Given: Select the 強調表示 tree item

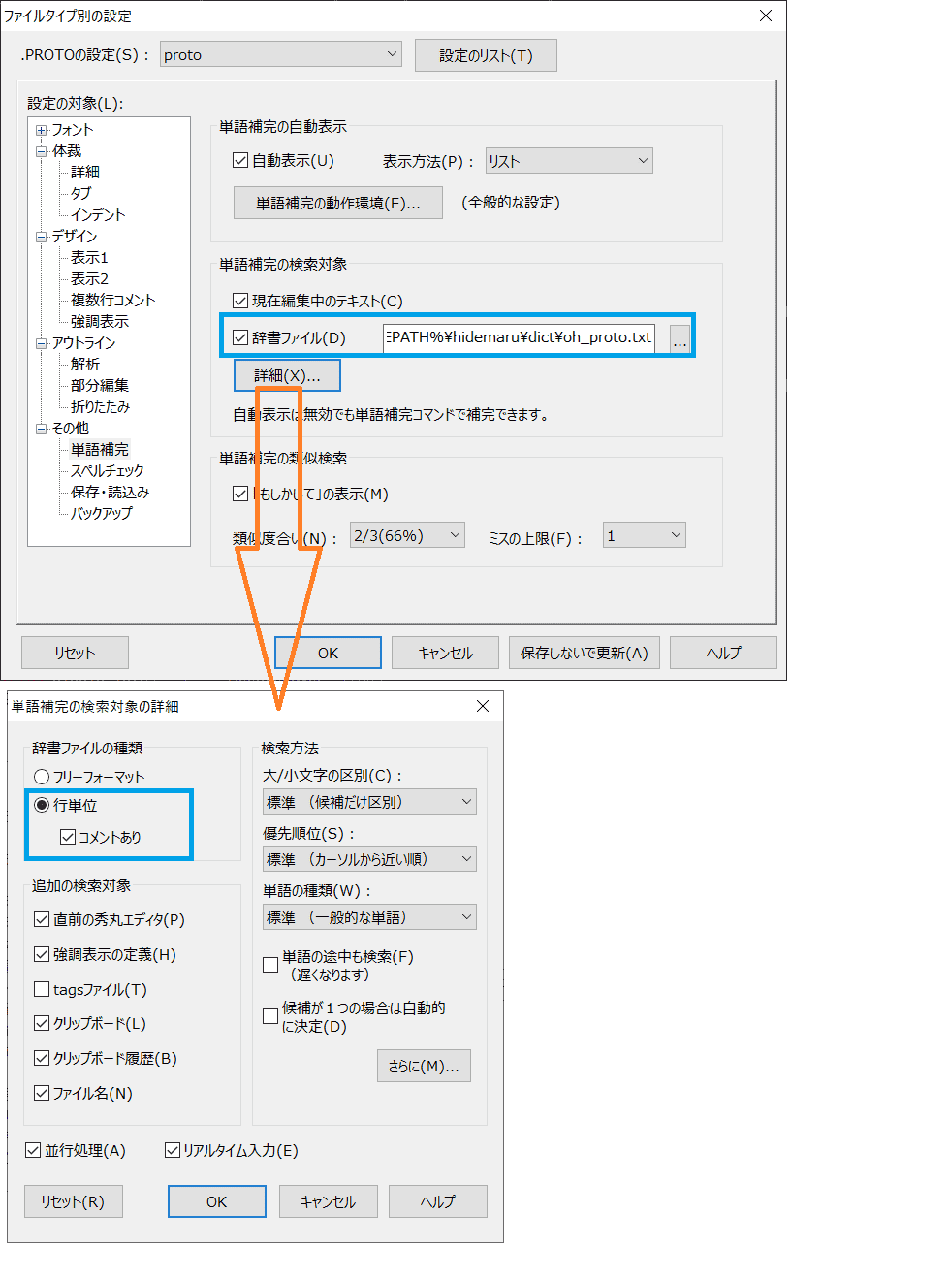Looking at the screenshot, I should pos(99,322).
